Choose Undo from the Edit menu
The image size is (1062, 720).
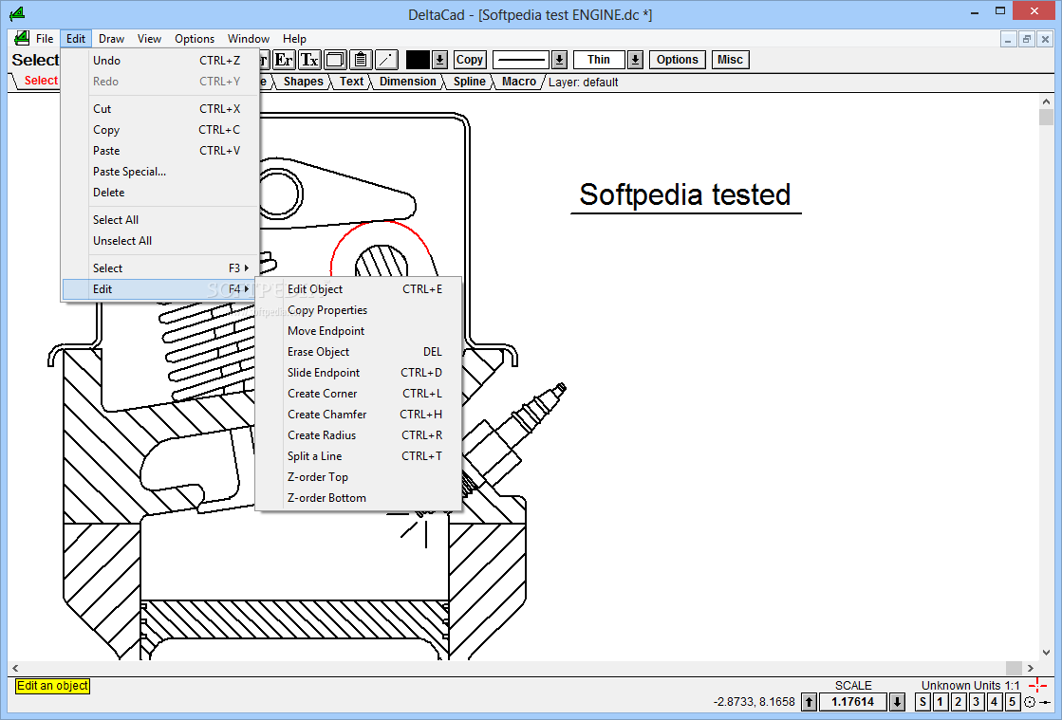pyautogui.click(x=159, y=60)
